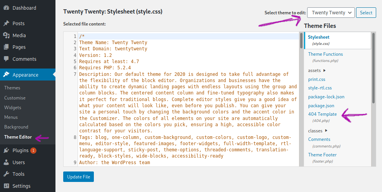The width and height of the screenshot is (382, 192).
Task: Click the Settings sliders icon
Action: pos(6,186)
